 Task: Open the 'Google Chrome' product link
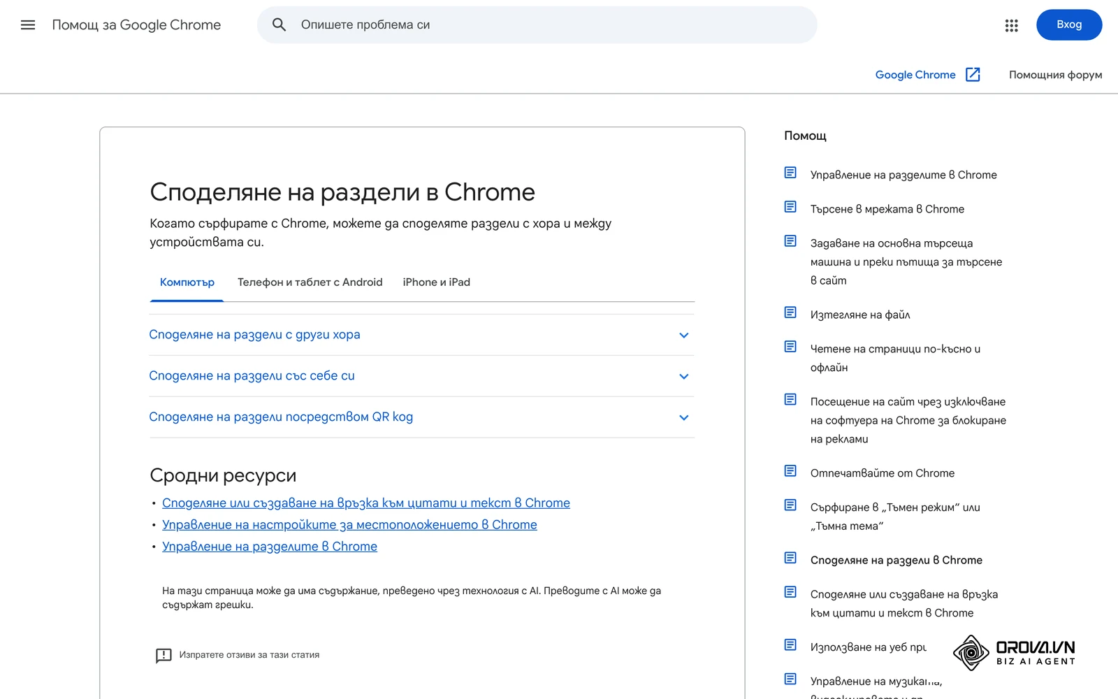[x=915, y=75]
